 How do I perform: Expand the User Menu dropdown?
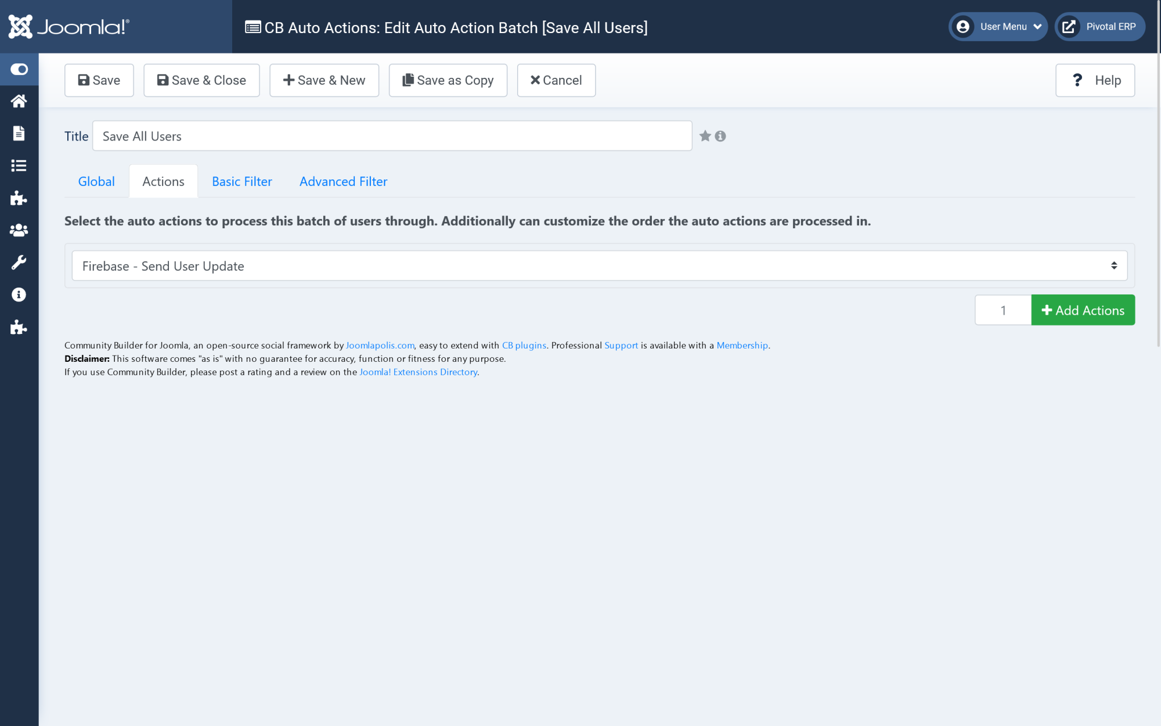tap(998, 27)
